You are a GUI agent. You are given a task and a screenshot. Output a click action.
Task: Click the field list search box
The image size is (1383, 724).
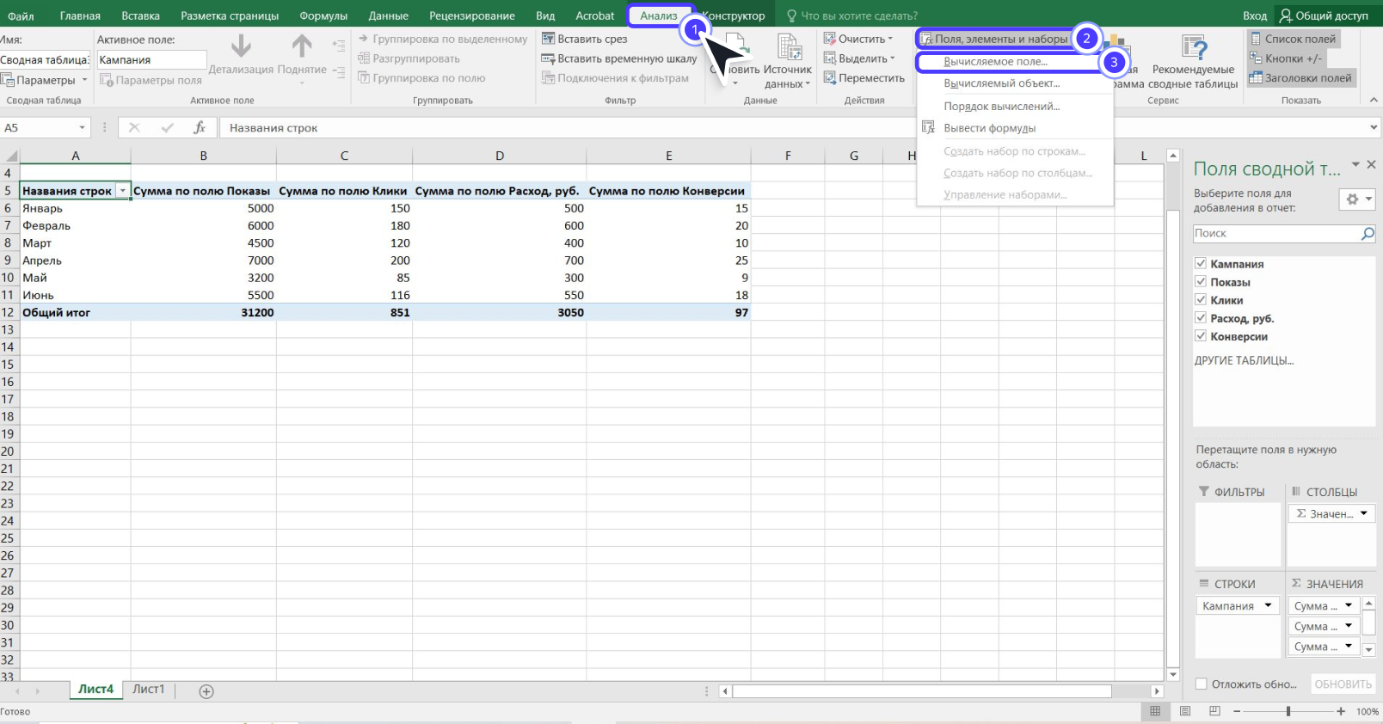pyautogui.click(x=1276, y=234)
